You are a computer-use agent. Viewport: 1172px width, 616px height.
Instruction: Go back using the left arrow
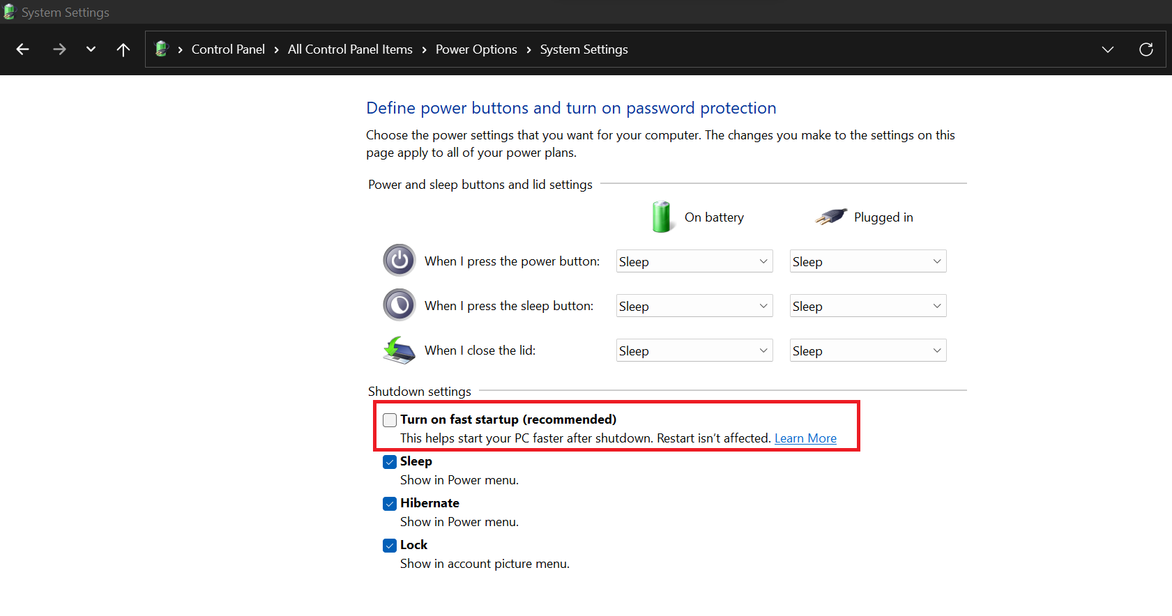click(22, 49)
